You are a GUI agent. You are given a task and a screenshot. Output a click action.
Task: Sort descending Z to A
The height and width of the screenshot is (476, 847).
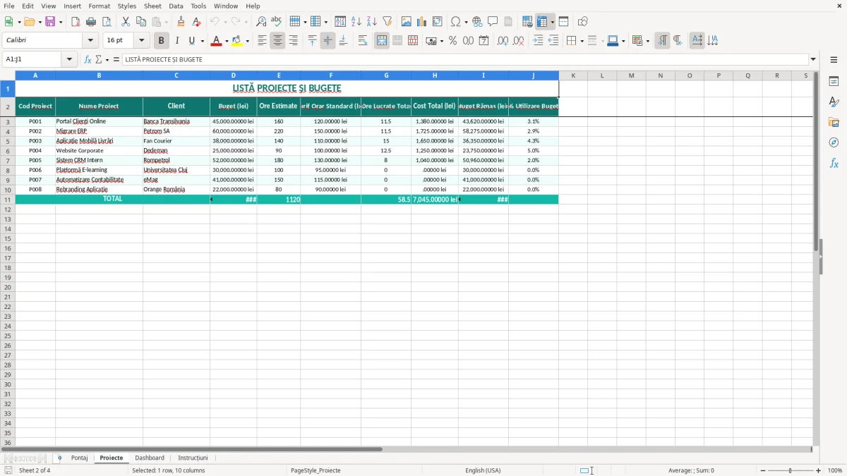point(372,22)
